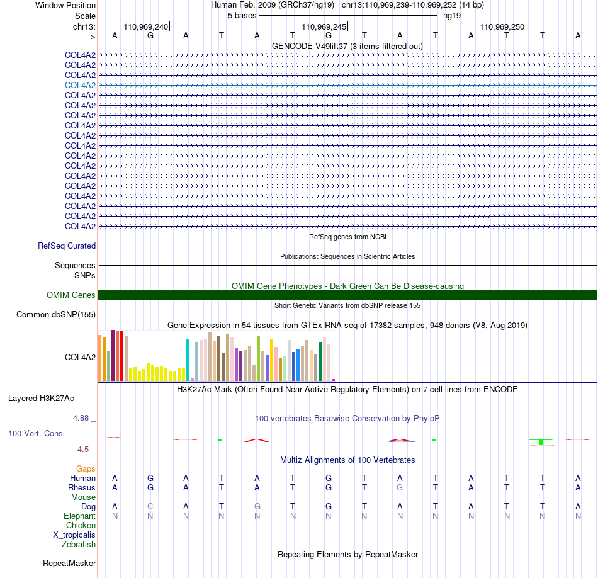Viewport: 598px width, 578px height.
Task: Click the yellow-green GTEx expression bar
Action: pyautogui.click(x=258, y=358)
